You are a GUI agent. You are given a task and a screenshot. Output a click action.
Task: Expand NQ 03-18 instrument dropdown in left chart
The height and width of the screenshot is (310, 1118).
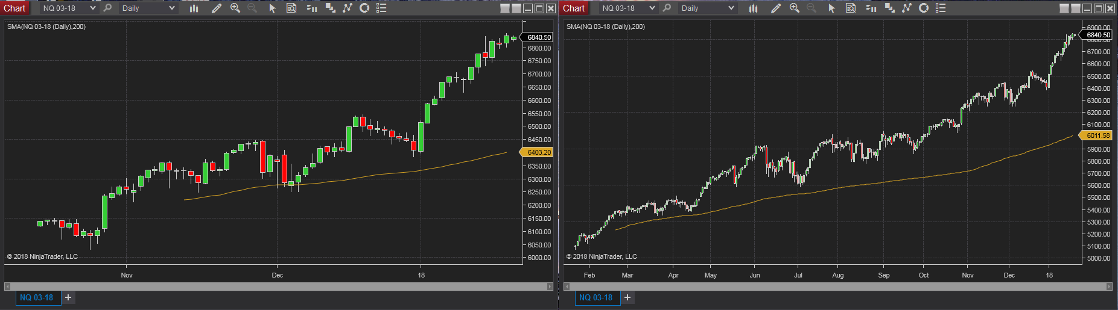click(92, 8)
